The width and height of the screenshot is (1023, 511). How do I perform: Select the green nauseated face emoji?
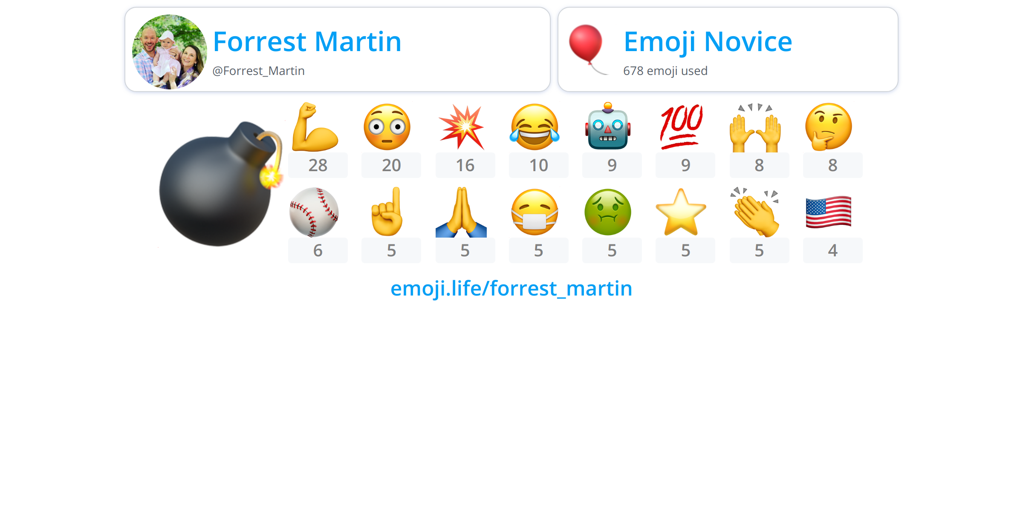coord(608,212)
